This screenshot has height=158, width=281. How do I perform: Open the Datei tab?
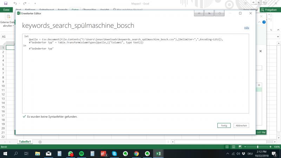pos(6,10)
